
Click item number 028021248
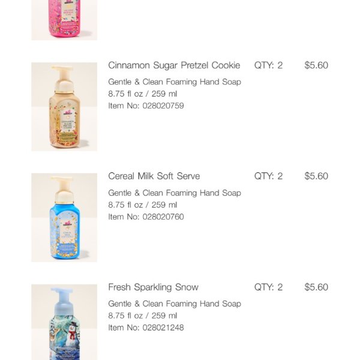(146, 328)
